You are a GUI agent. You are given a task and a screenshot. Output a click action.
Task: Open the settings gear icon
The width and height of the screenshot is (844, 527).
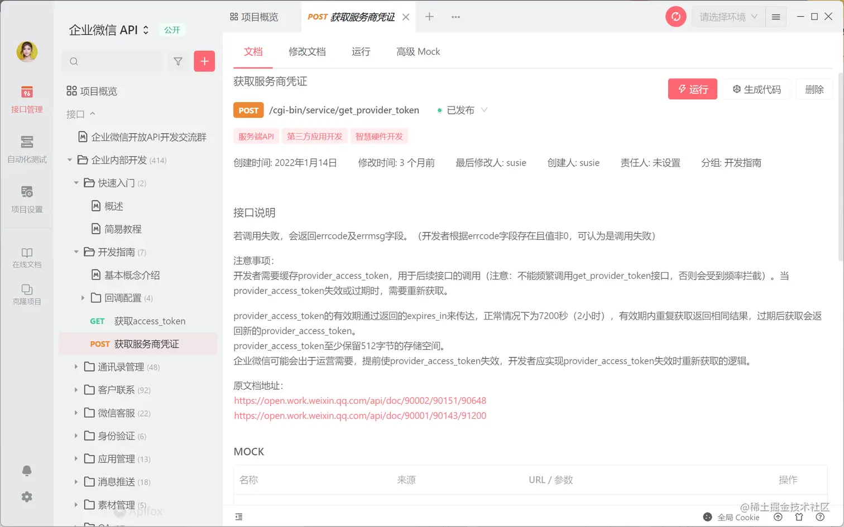(x=27, y=497)
